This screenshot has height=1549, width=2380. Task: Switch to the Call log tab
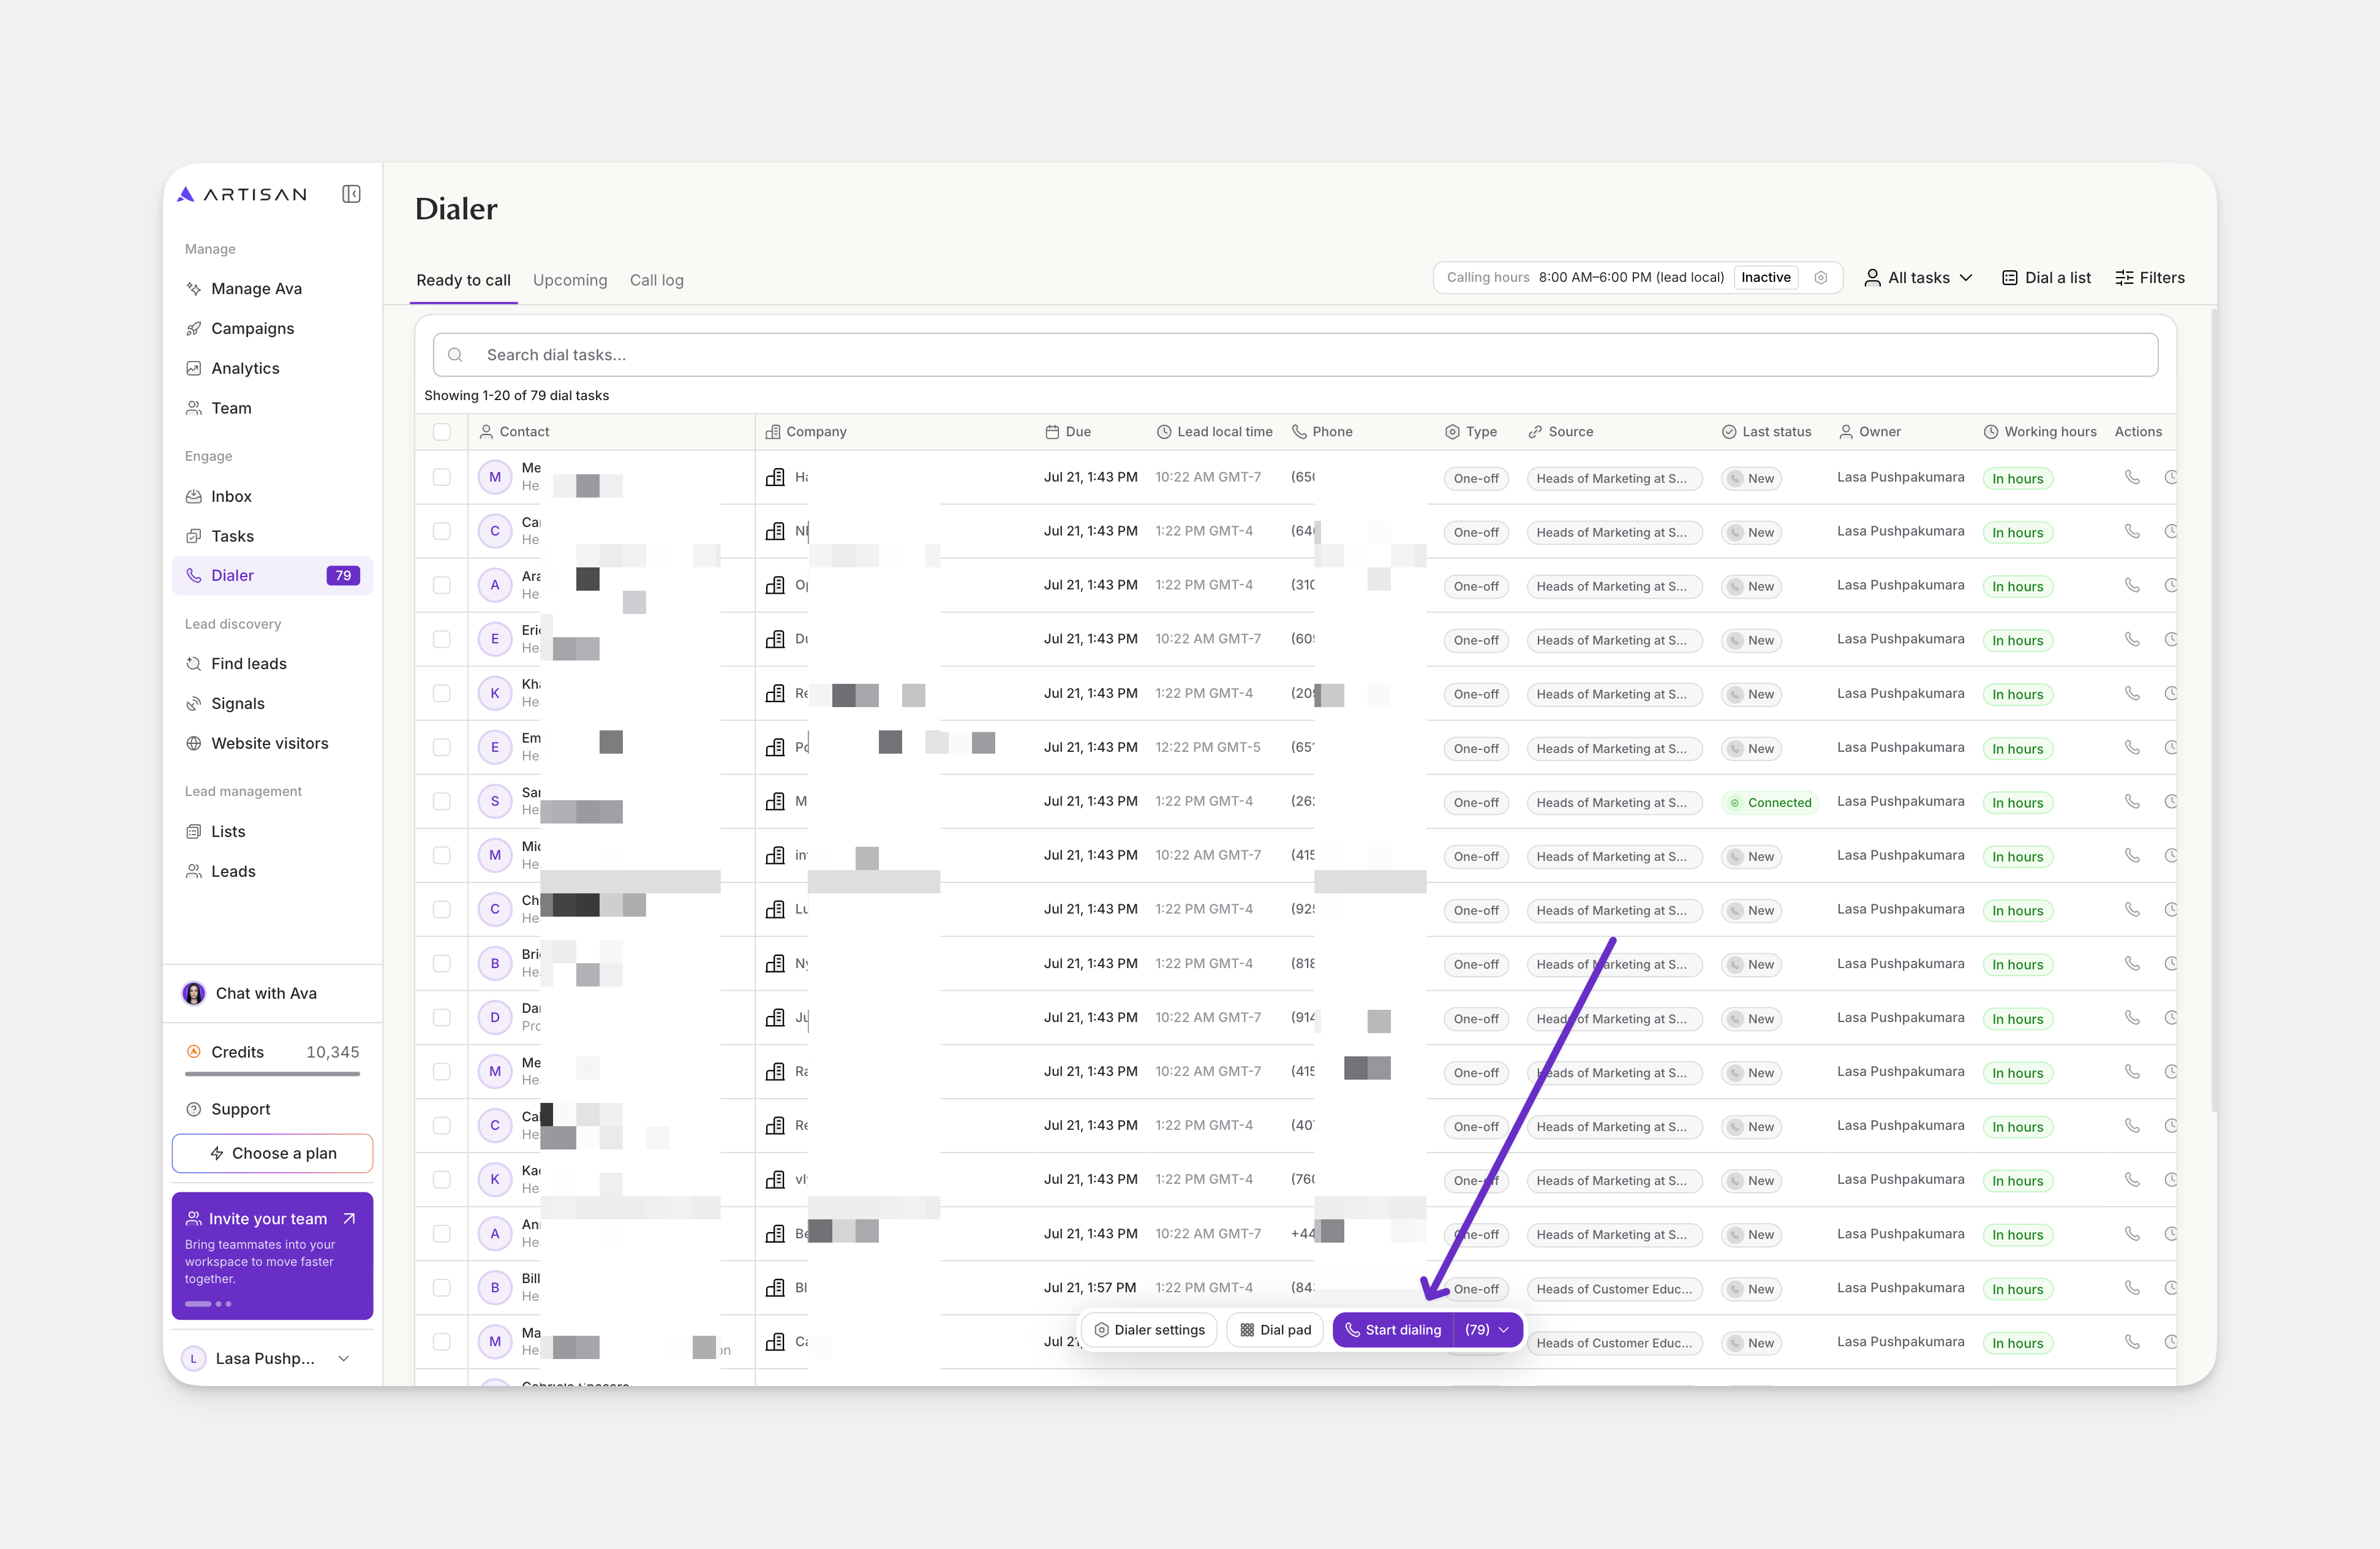pyautogui.click(x=657, y=280)
